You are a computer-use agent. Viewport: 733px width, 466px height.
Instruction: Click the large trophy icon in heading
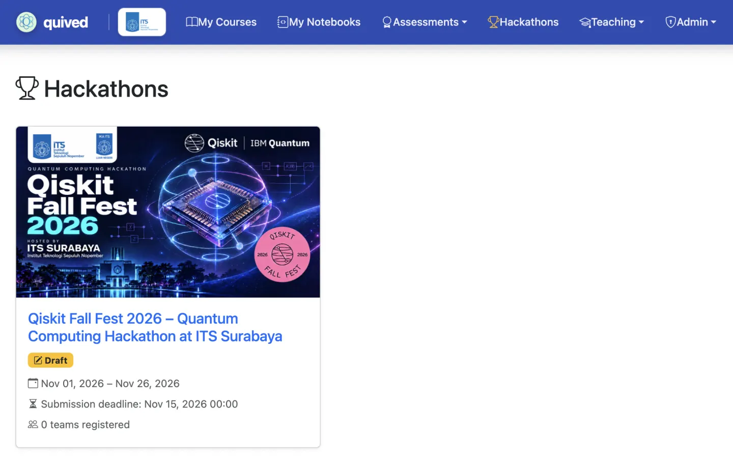pyautogui.click(x=27, y=88)
